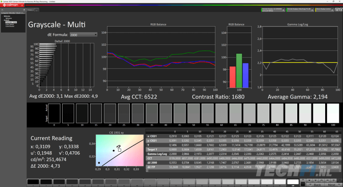Image resolution: width=343 pixels, height=187 pixels.
Task: Click the 'Average Gamma: 2,194' readout
Action: point(298,97)
